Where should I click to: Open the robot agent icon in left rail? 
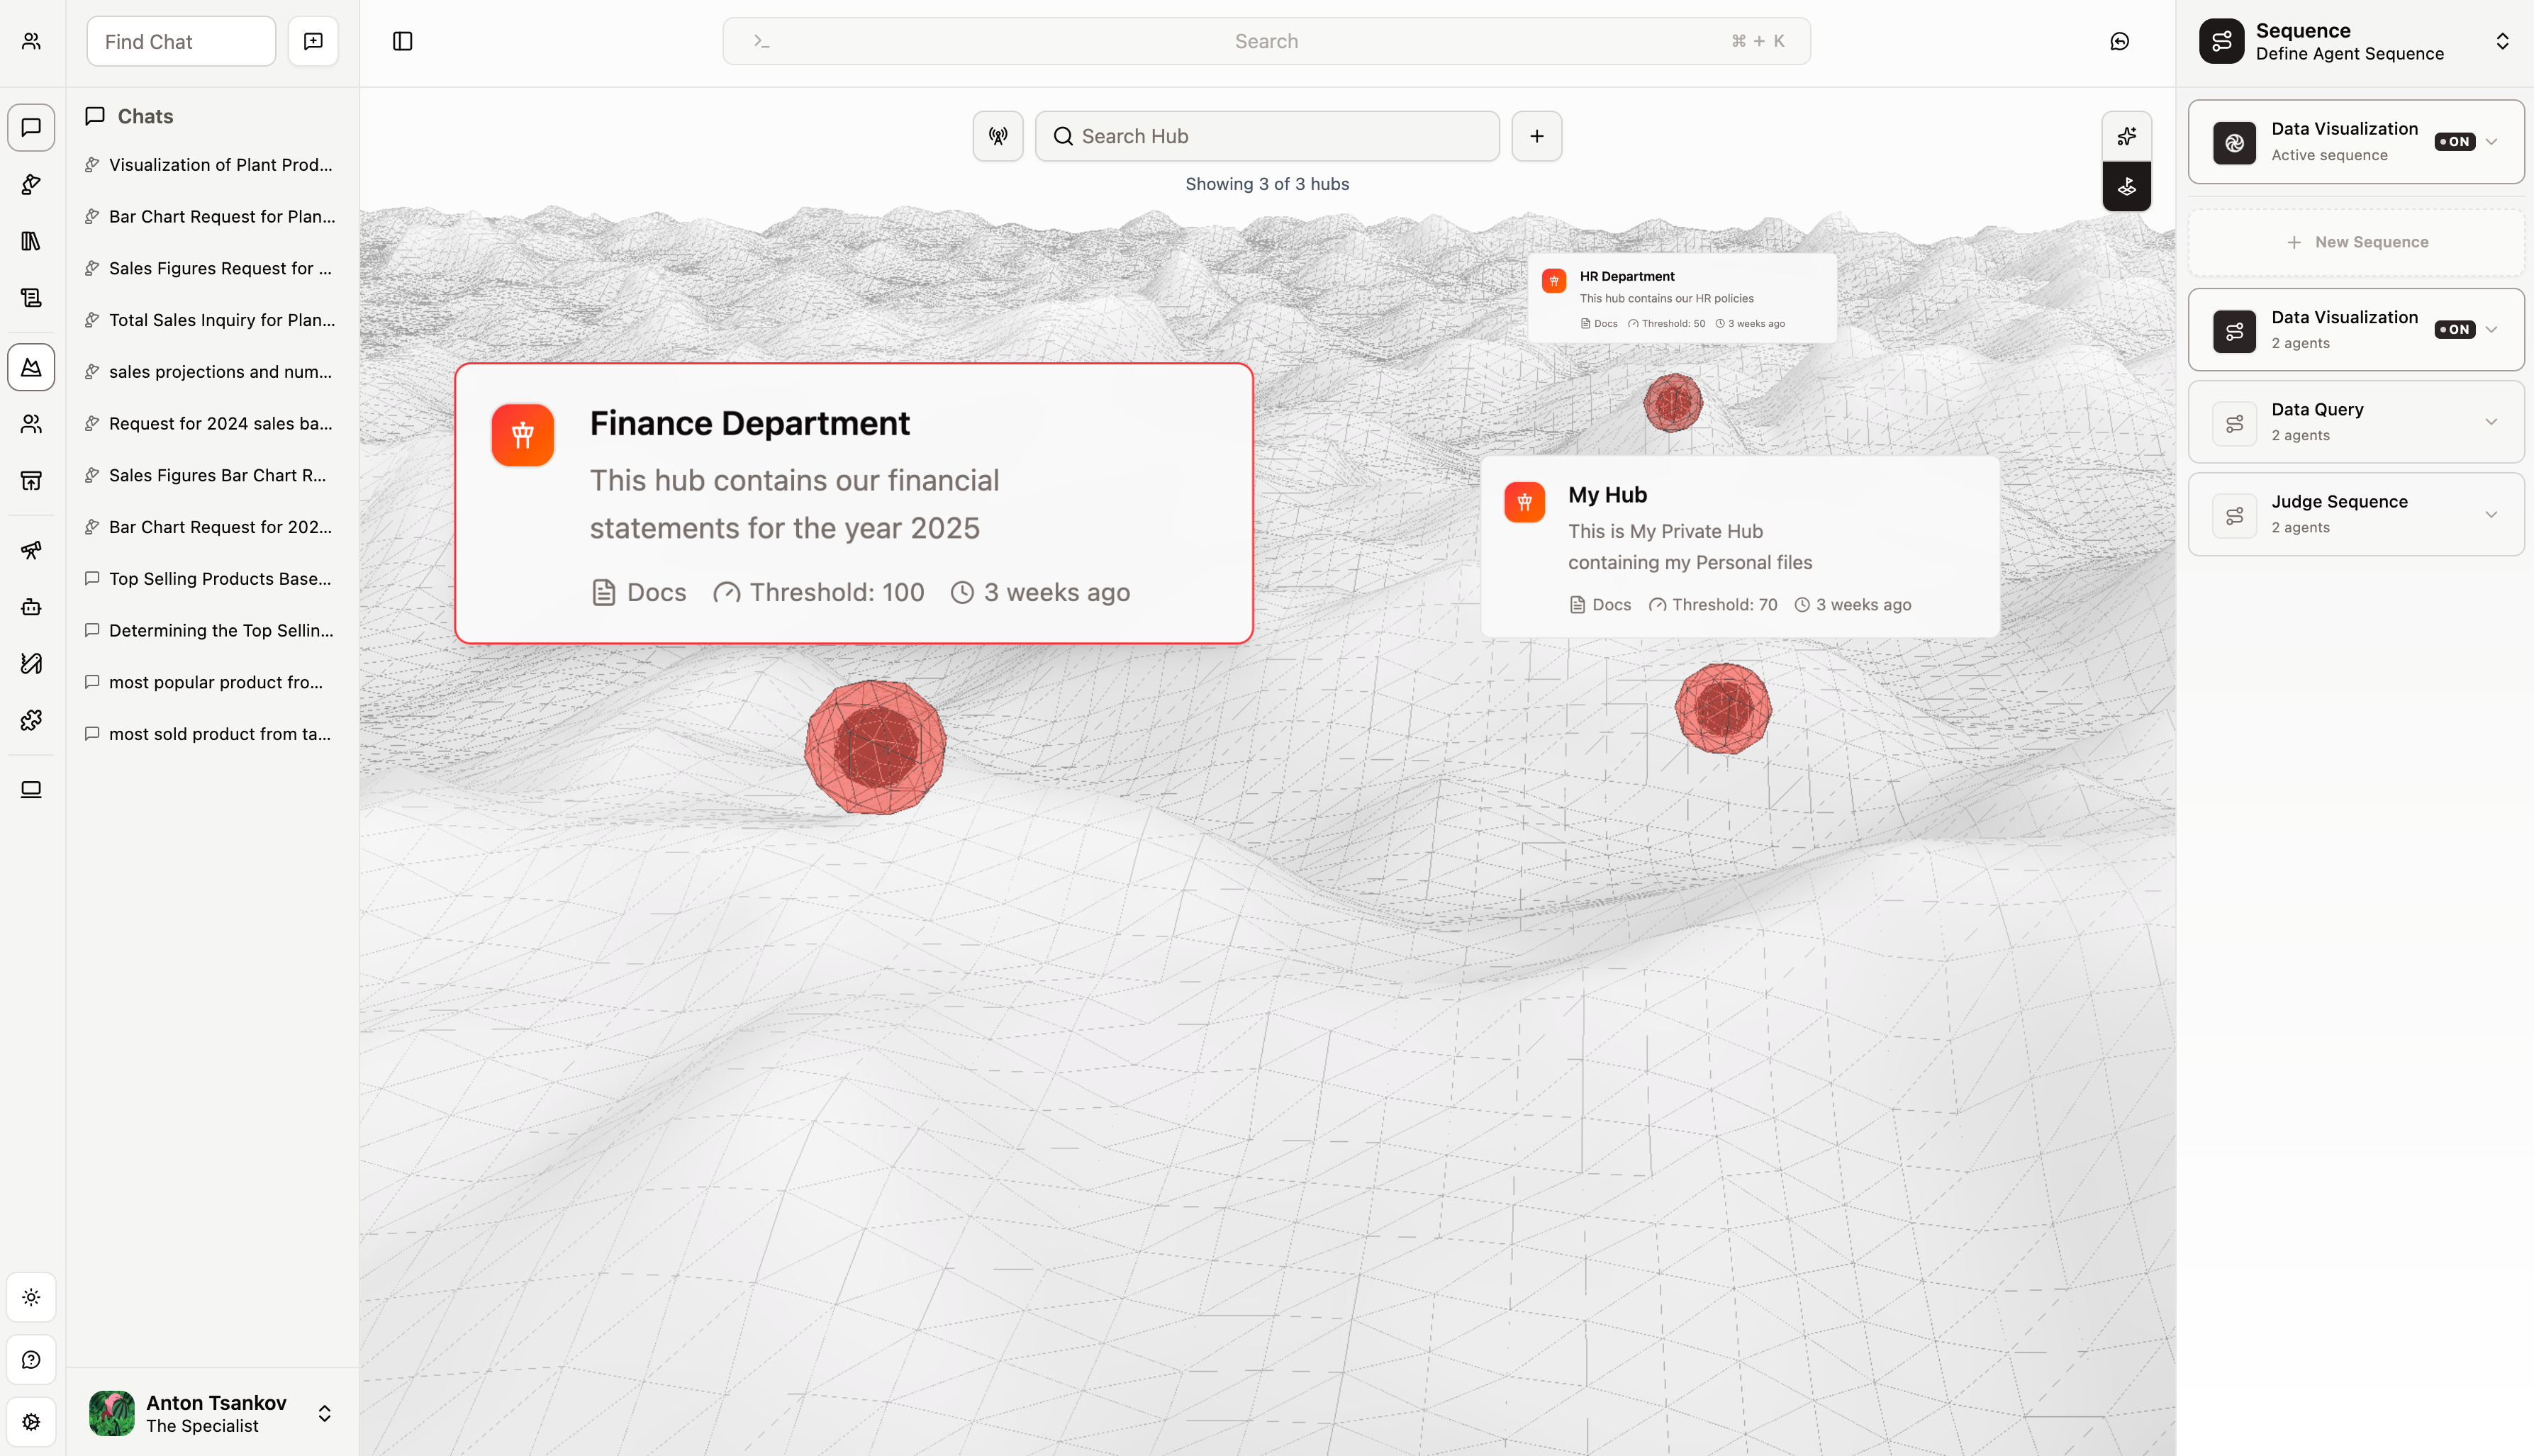(x=31, y=607)
